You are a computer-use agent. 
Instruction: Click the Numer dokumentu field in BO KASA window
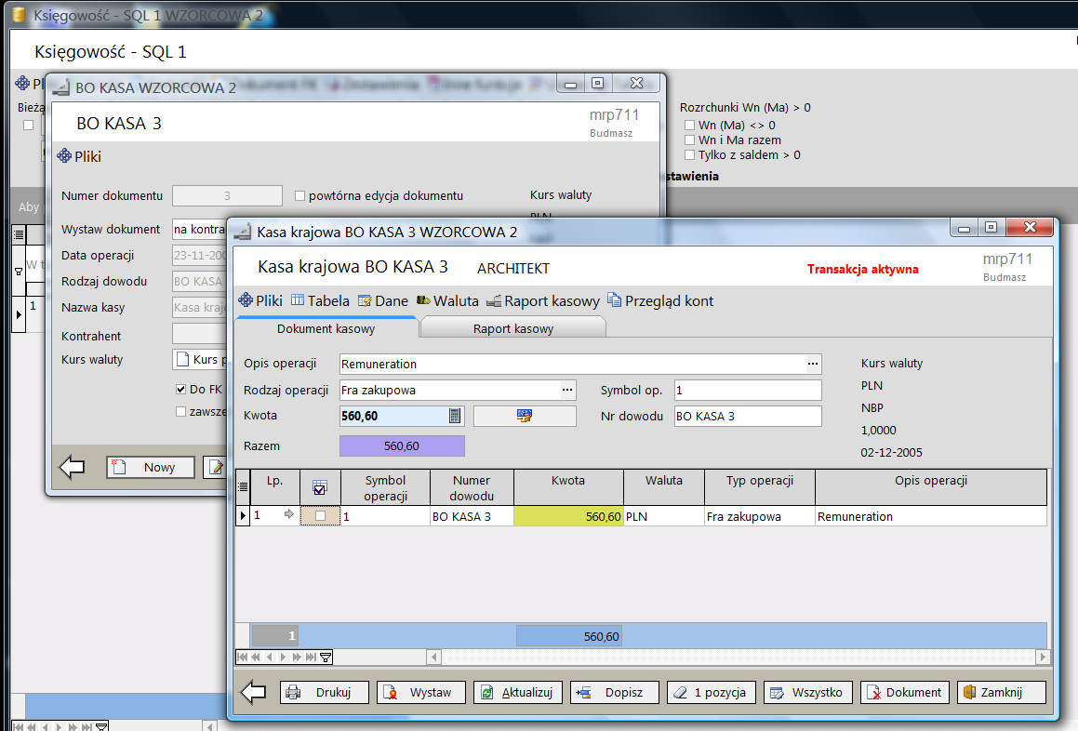[x=227, y=196]
